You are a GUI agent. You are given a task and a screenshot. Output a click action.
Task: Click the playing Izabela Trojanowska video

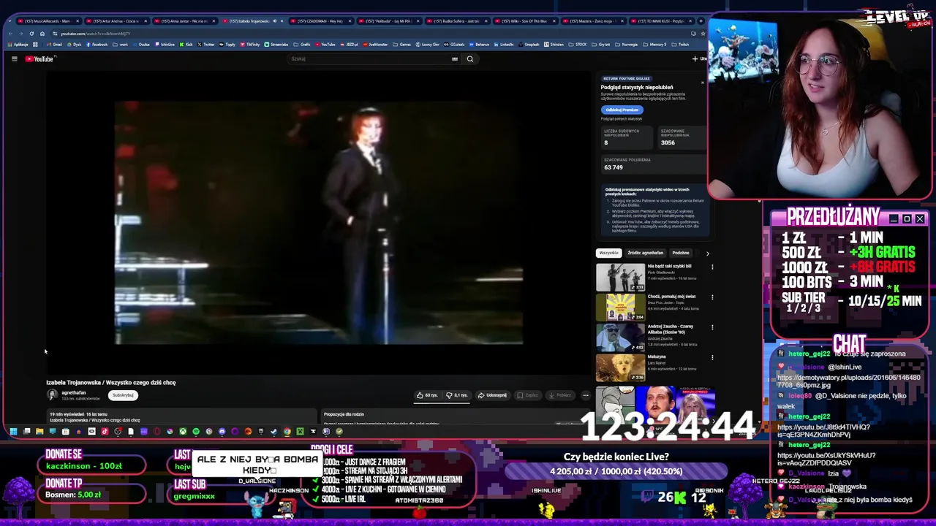click(x=319, y=223)
